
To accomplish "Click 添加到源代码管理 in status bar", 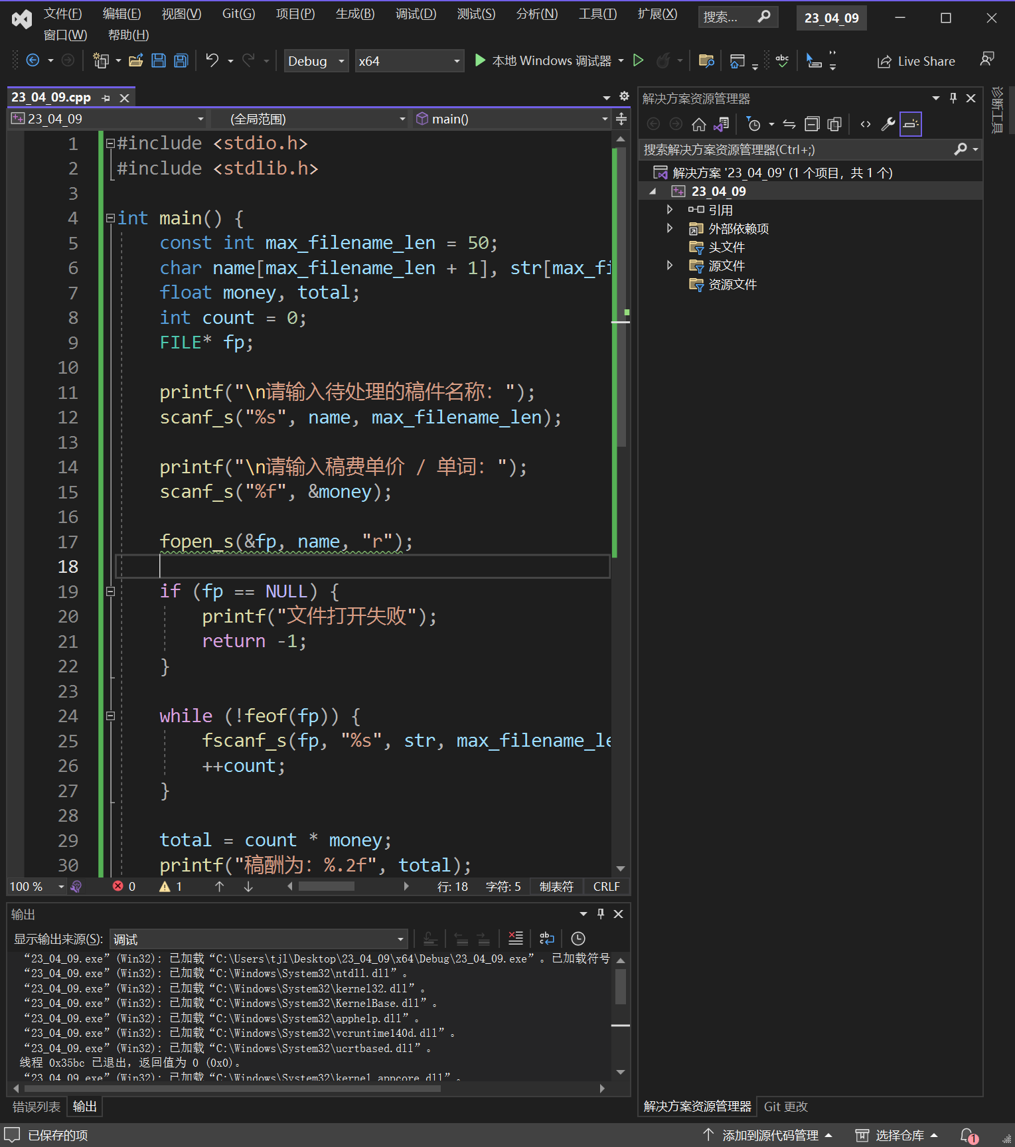I will click(767, 1136).
